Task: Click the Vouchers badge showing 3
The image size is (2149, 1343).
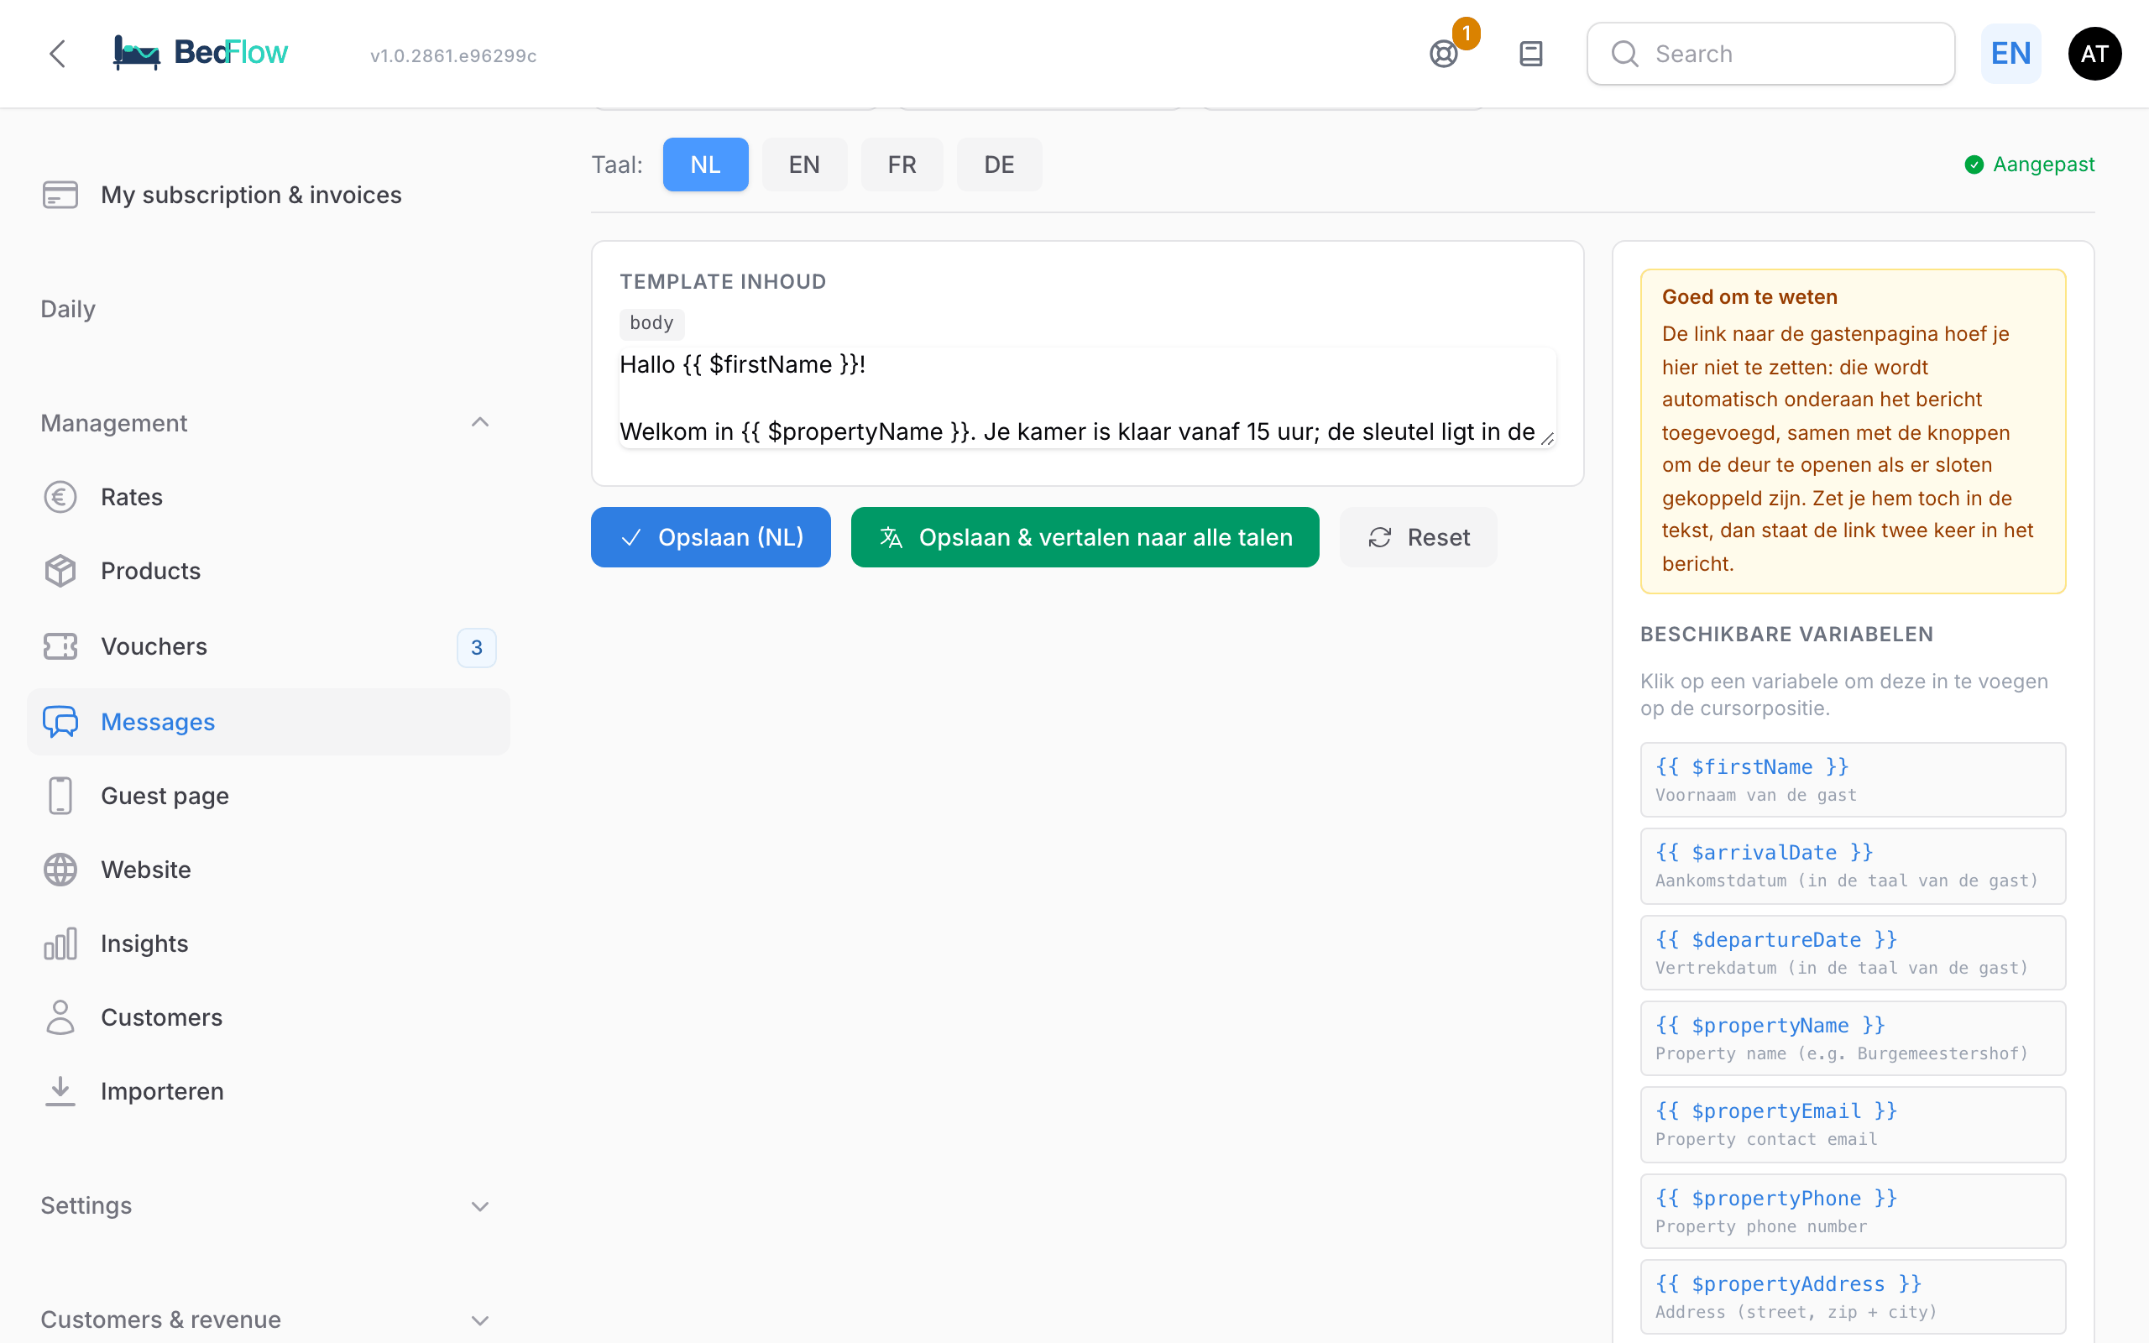Action: tap(477, 647)
